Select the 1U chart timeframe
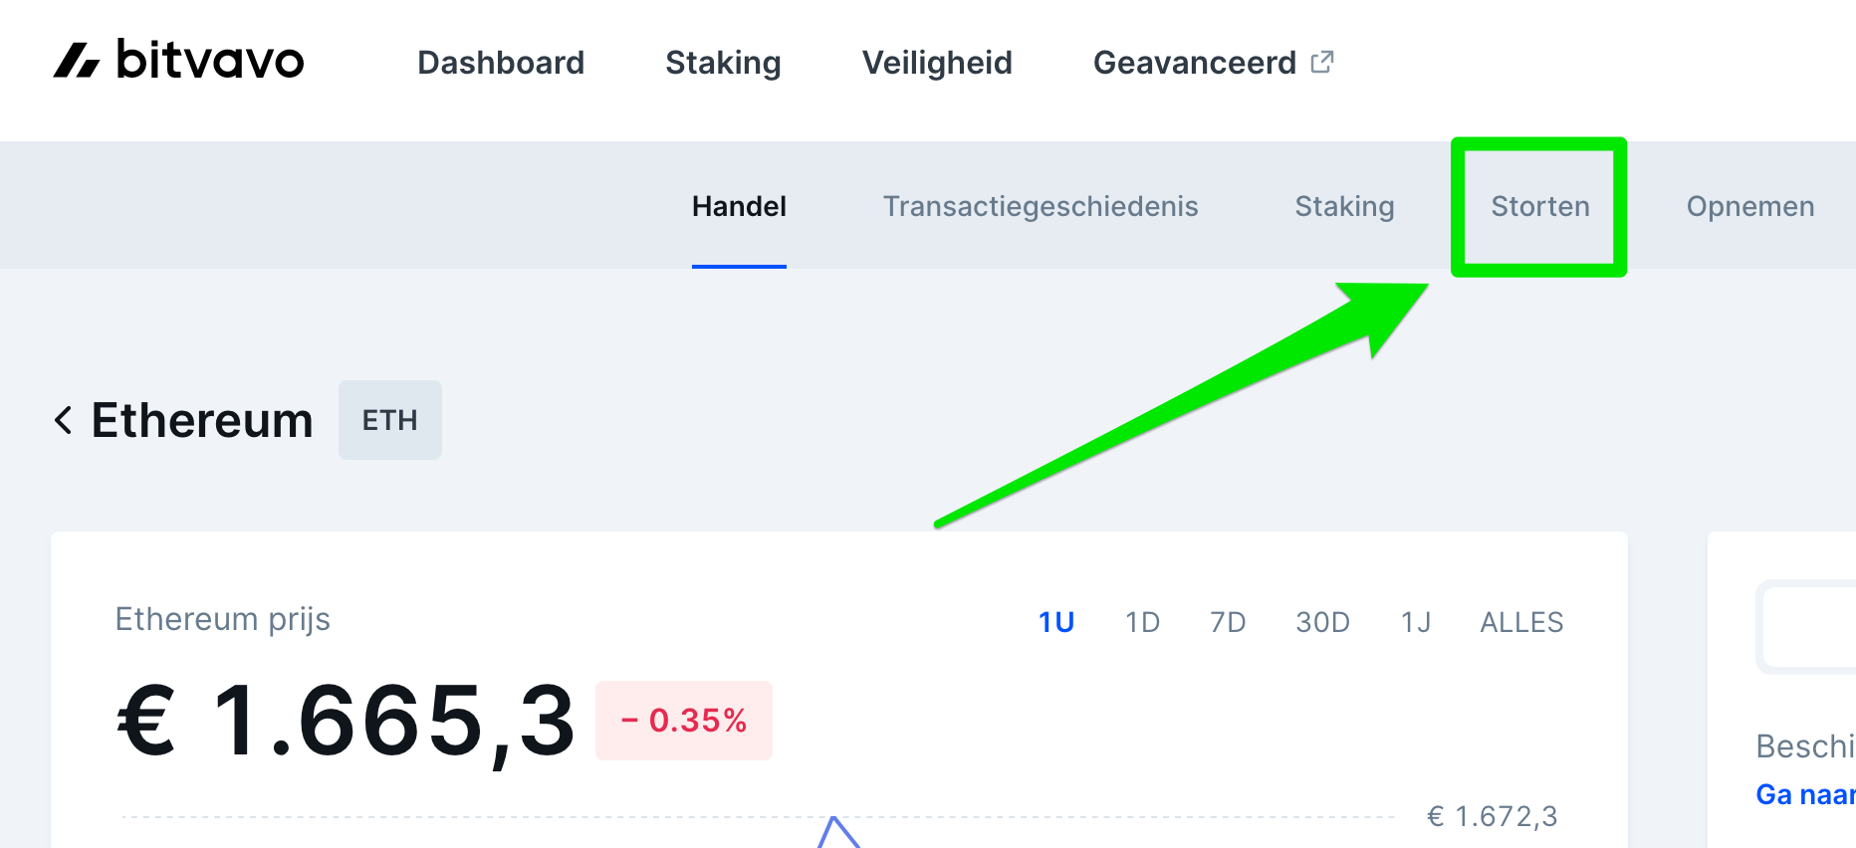This screenshot has height=848, width=1856. click(1055, 621)
